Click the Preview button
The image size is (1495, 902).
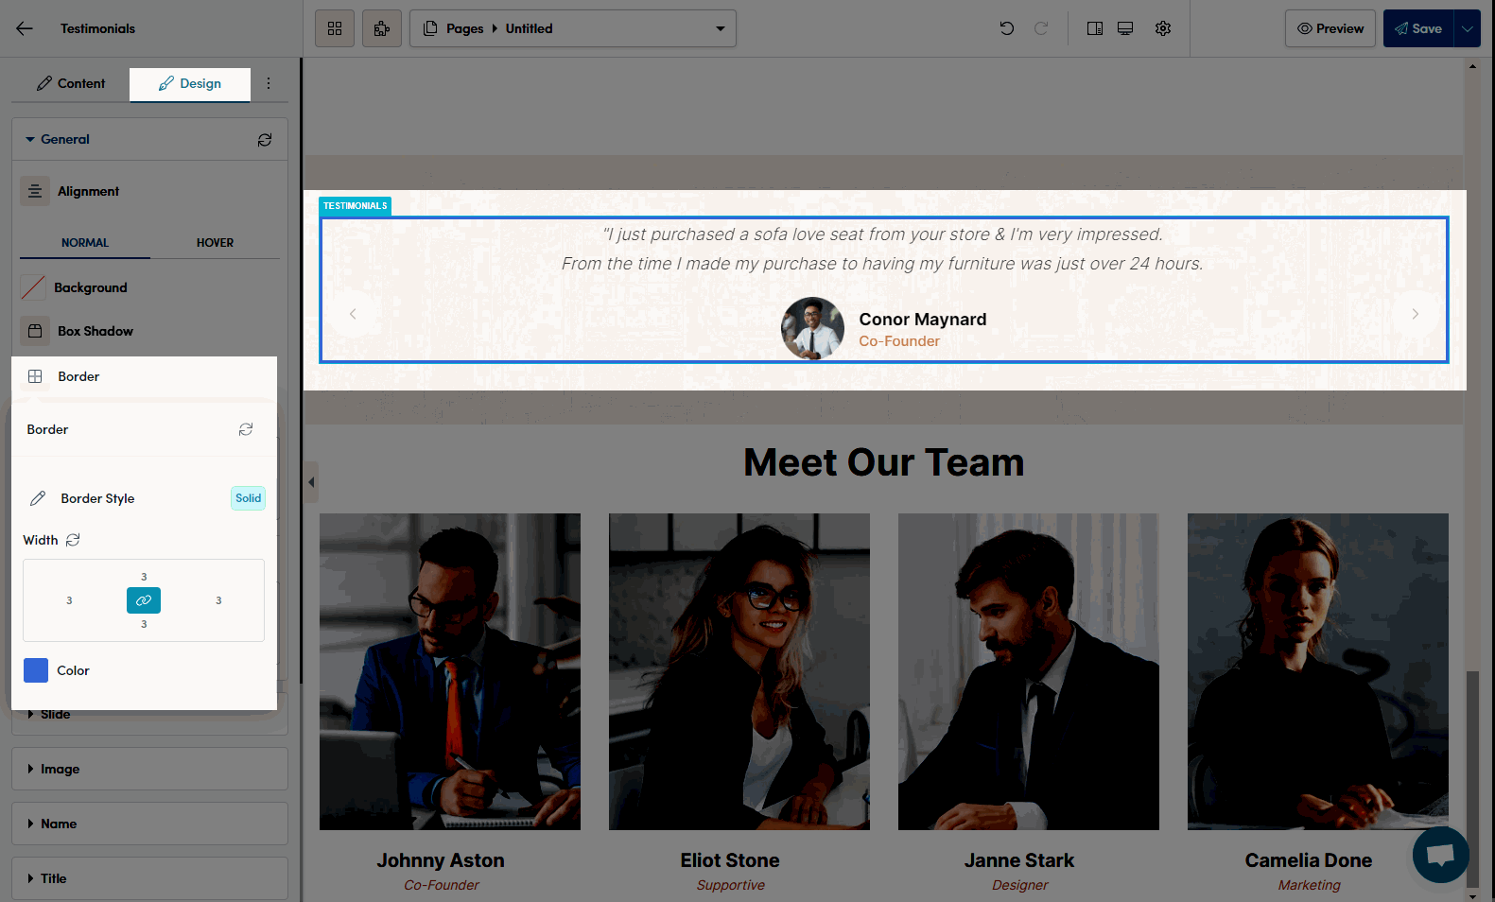1330,28
